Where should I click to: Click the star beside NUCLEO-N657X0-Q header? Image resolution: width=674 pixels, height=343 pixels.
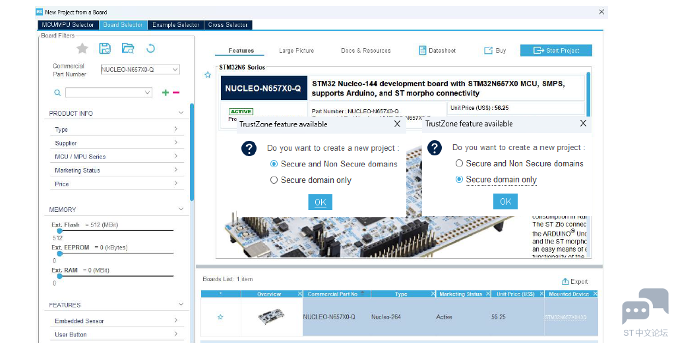tap(208, 74)
